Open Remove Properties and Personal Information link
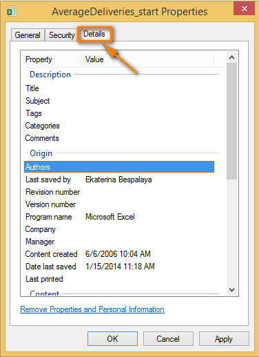 (92, 309)
